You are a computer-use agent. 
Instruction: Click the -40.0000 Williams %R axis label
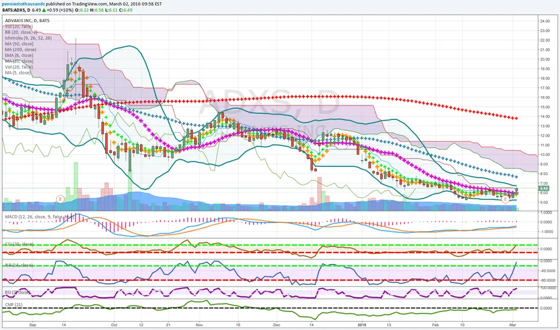coord(547,271)
